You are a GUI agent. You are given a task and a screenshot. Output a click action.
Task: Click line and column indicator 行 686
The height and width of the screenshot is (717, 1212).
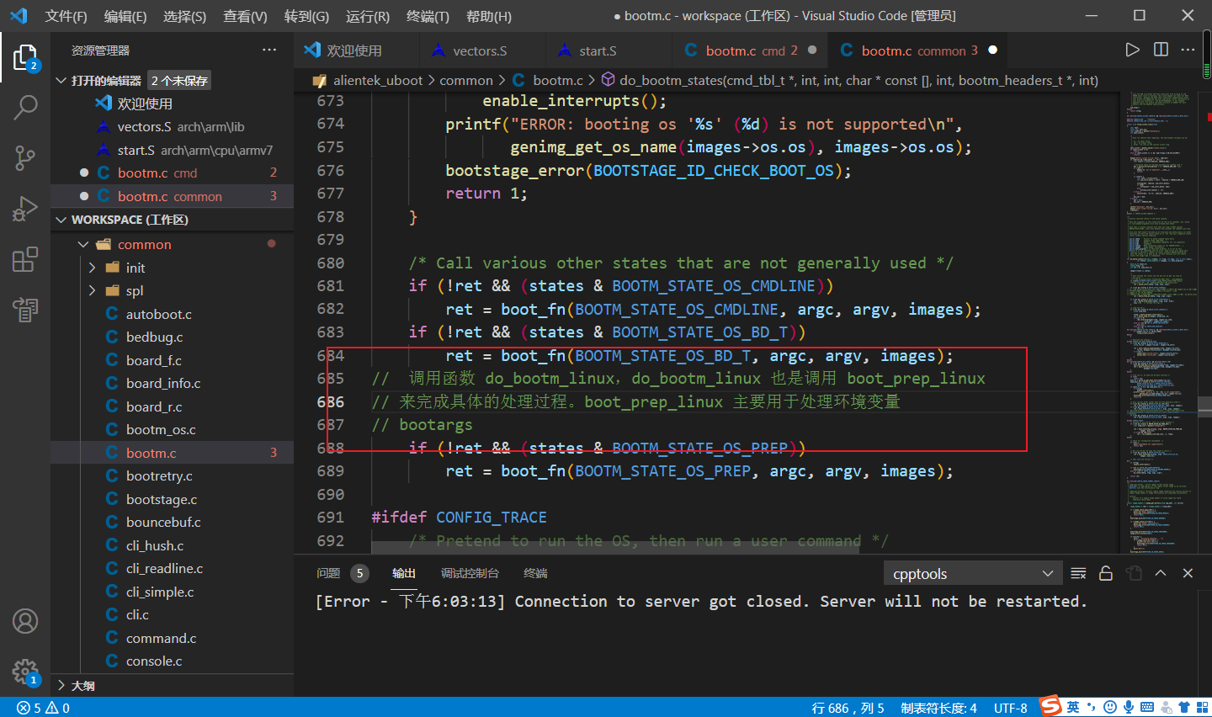click(x=848, y=708)
